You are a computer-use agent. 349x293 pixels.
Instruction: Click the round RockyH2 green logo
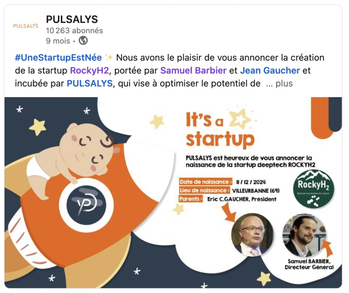pos(314,189)
